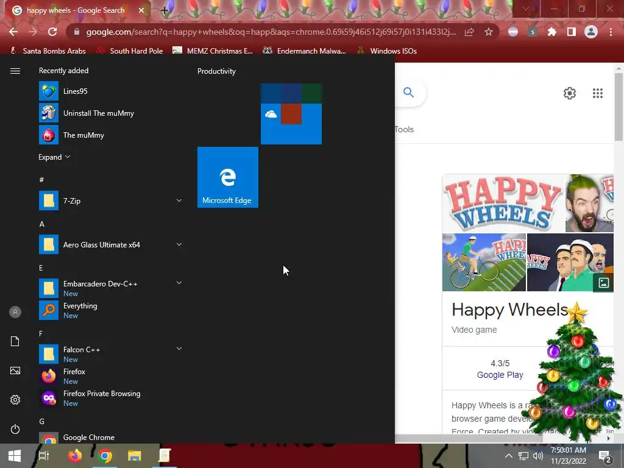624x468 pixels.
Task: Open the taskbar clock and date
Action: pos(569,456)
